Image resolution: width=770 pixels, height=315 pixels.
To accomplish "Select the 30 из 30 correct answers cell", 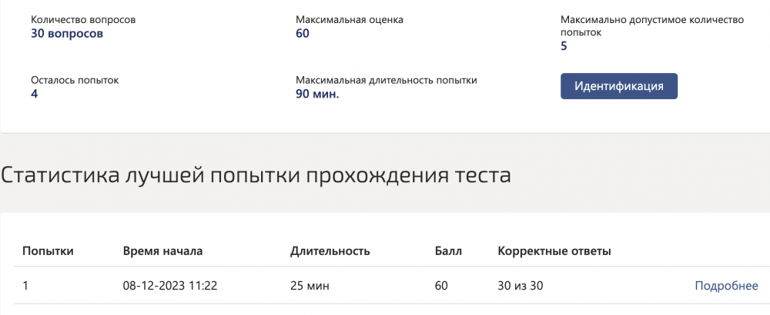I will tap(521, 286).
